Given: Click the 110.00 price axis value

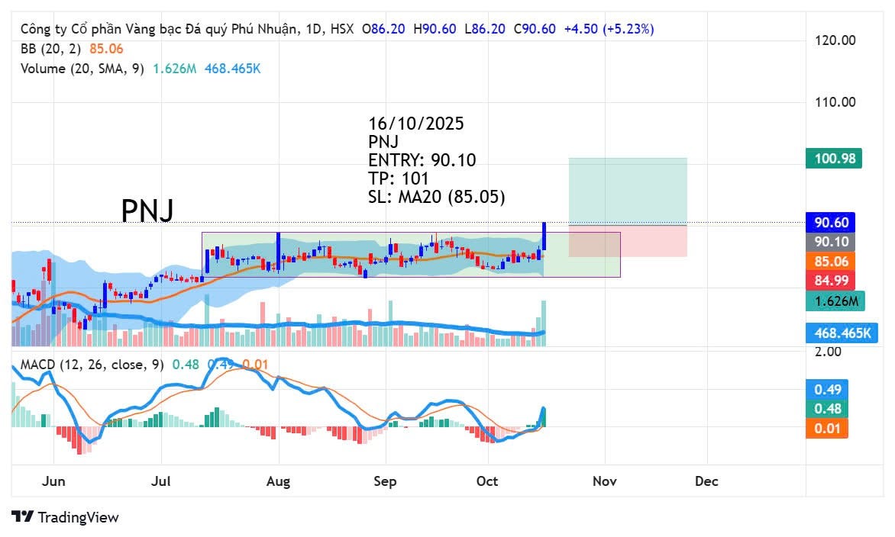Looking at the screenshot, I should [x=835, y=102].
